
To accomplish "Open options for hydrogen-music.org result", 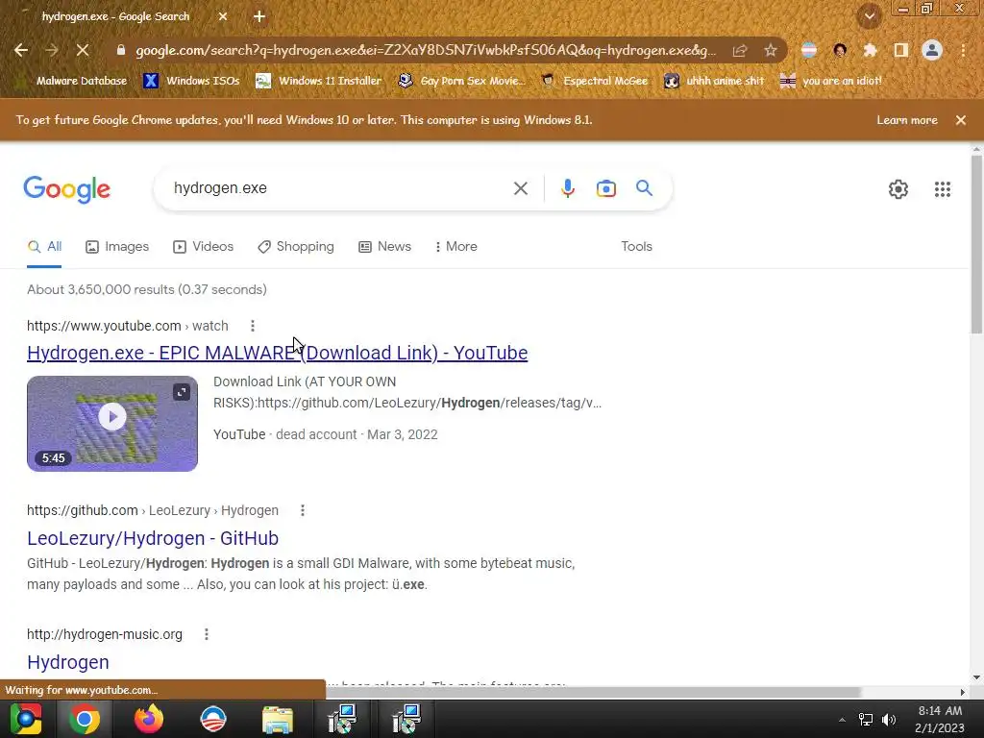I will (207, 634).
